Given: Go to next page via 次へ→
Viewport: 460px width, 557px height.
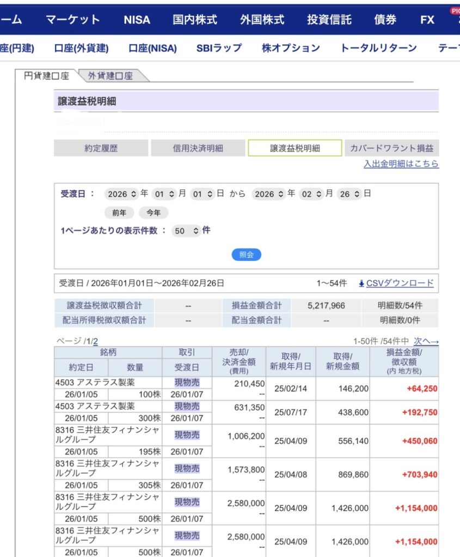Looking at the screenshot, I should coord(426,341).
